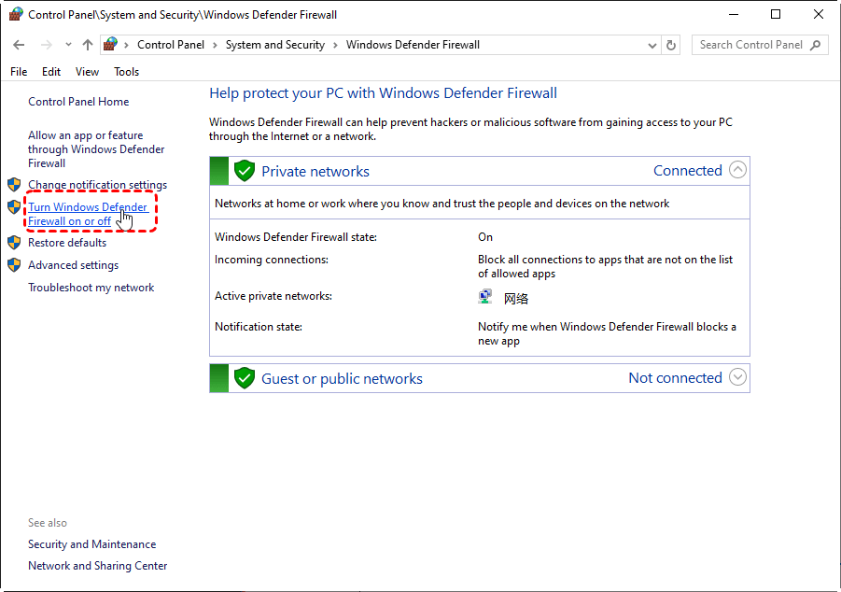
Task: Click the network icon under Active private networks
Action: pyautogui.click(x=485, y=297)
